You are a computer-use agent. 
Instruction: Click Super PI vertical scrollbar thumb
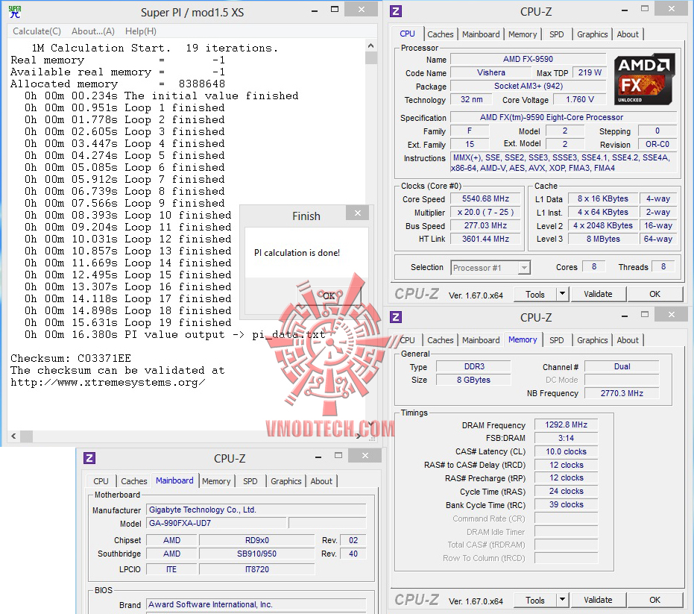point(371,57)
